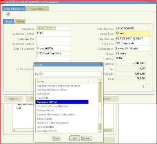
Task: Switch to the Line Items tab
Action: click(38, 9)
